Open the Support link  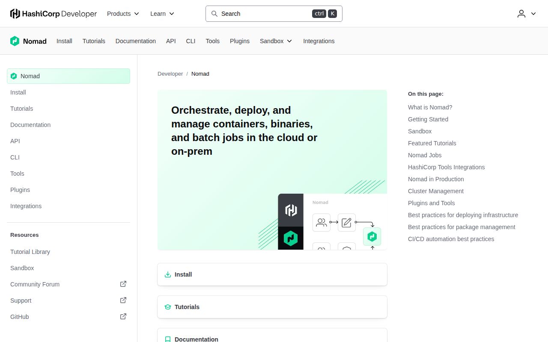pyautogui.click(x=68, y=301)
